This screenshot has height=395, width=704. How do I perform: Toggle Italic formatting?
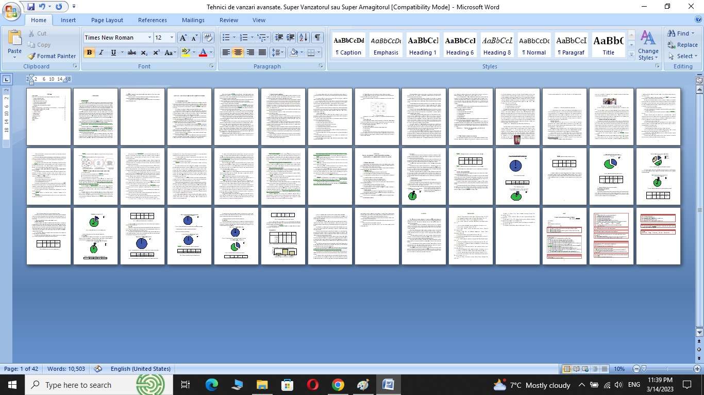point(101,52)
